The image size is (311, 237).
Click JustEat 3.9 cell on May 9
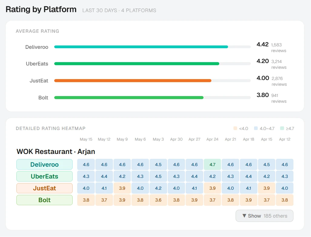pos(122,188)
